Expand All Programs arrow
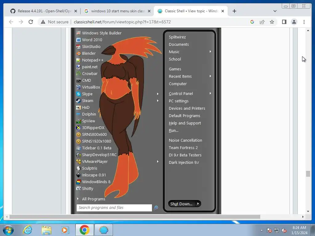 78,199
